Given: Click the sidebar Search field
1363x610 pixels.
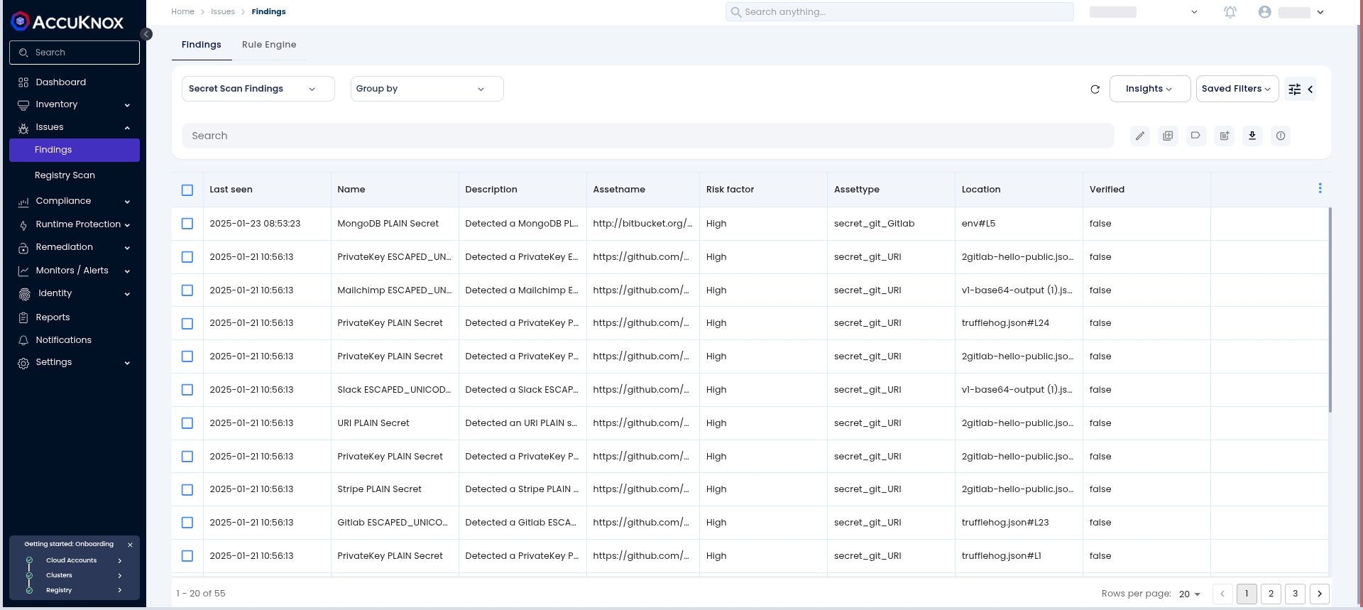Looking at the screenshot, I should (x=75, y=53).
